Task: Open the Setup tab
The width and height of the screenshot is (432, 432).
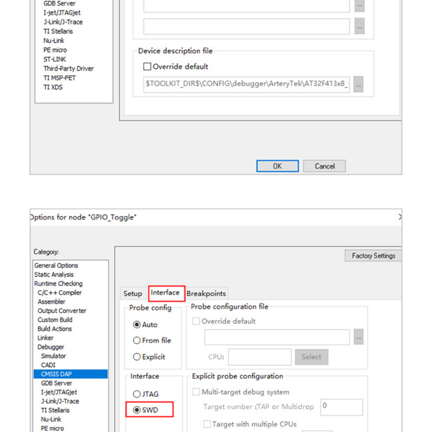Action: tap(132, 294)
